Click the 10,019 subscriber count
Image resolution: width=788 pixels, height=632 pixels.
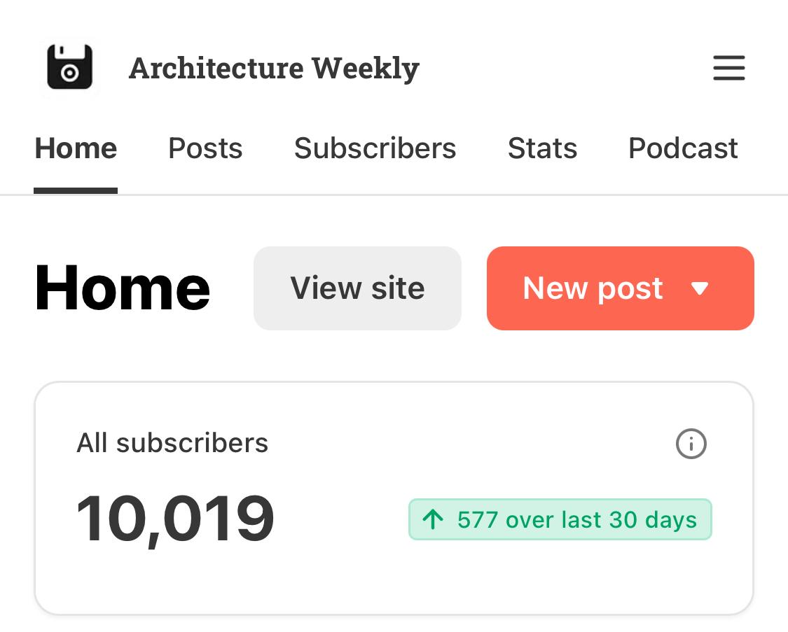pyautogui.click(x=175, y=519)
